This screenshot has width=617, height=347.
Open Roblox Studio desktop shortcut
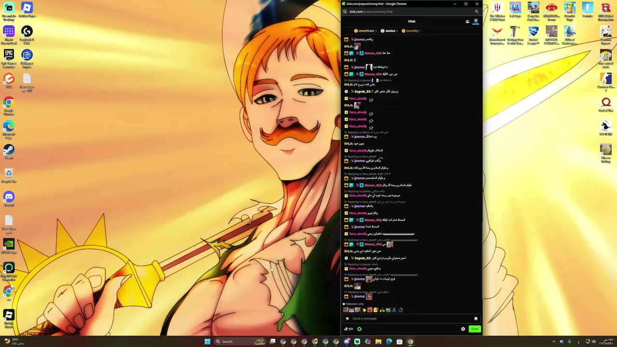pos(9,319)
